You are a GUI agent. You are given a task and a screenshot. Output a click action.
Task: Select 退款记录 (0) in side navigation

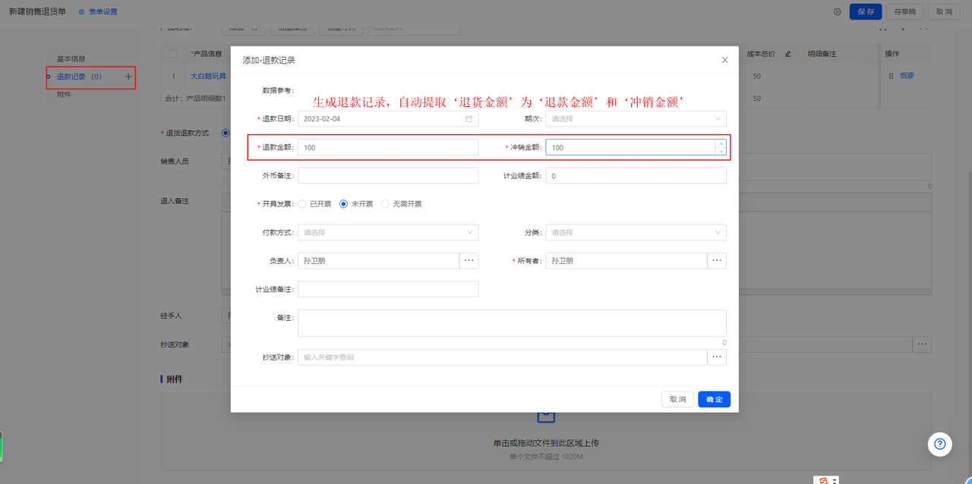click(x=79, y=77)
